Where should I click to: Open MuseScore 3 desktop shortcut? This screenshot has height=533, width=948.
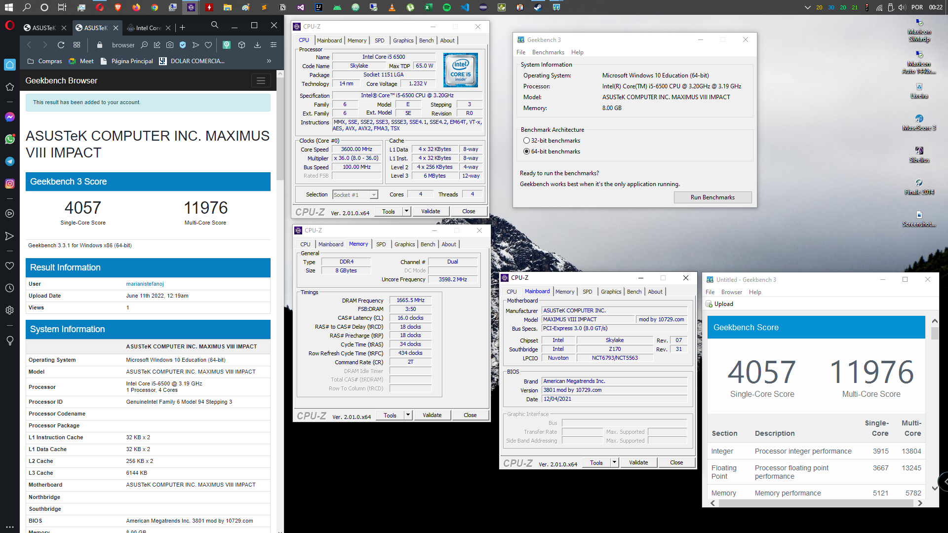coord(919,123)
